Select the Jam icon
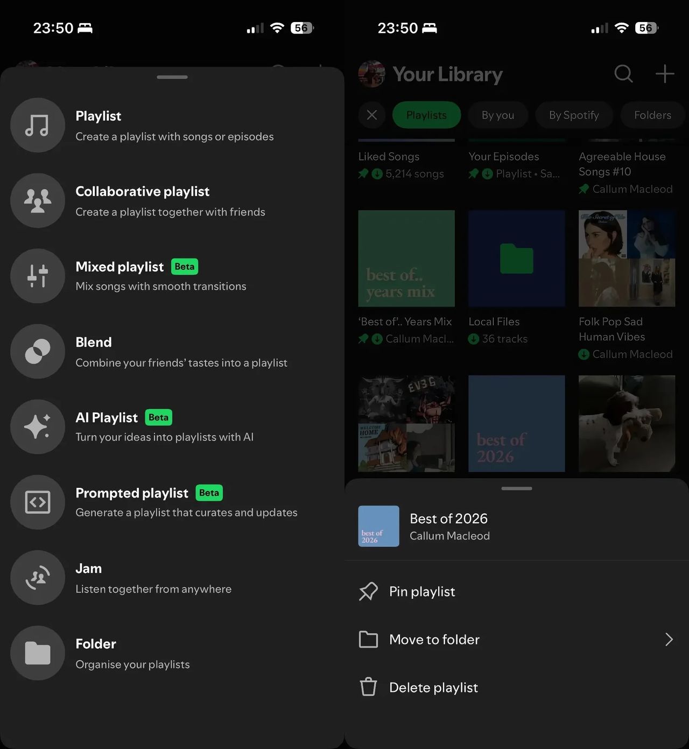The image size is (689, 749). click(x=38, y=577)
